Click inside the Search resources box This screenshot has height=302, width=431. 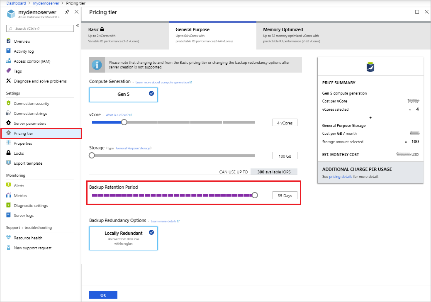coord(39,29)
